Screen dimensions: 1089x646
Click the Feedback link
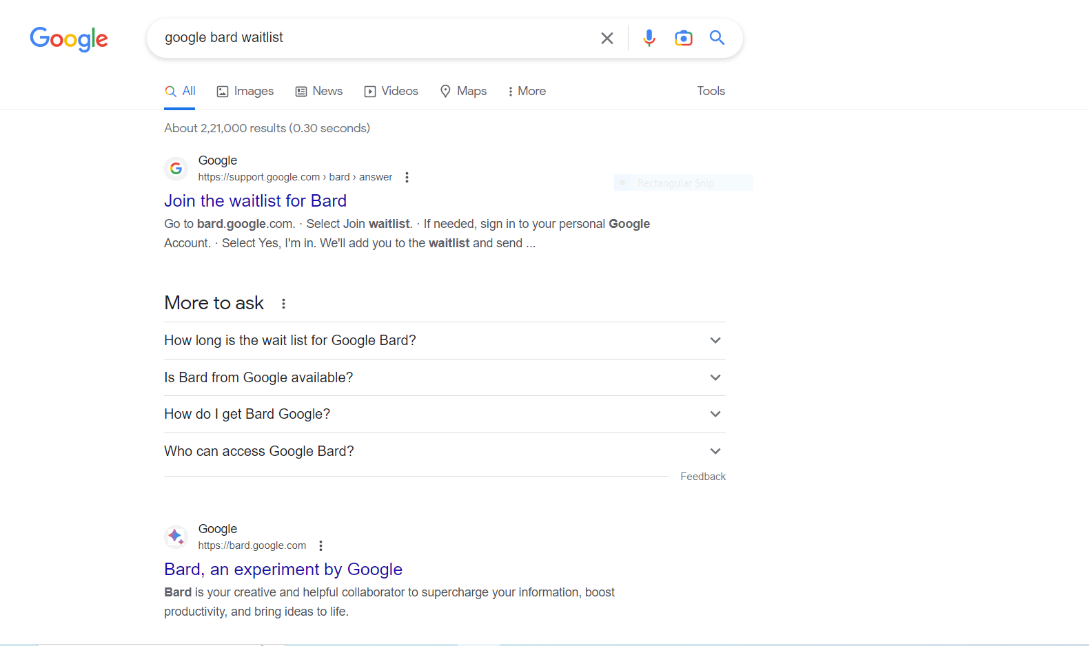[x=703, y=477]
